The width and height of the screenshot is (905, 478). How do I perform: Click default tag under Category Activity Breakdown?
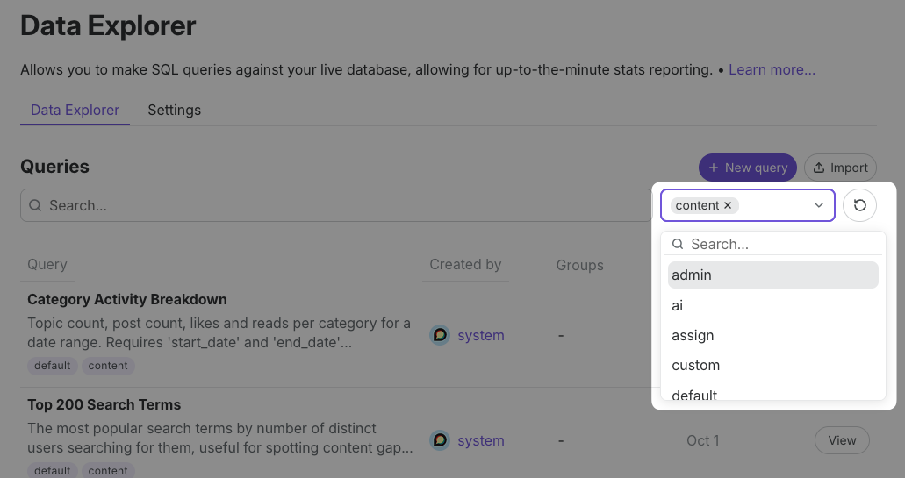pyautogui.click(x=52, y=366)
